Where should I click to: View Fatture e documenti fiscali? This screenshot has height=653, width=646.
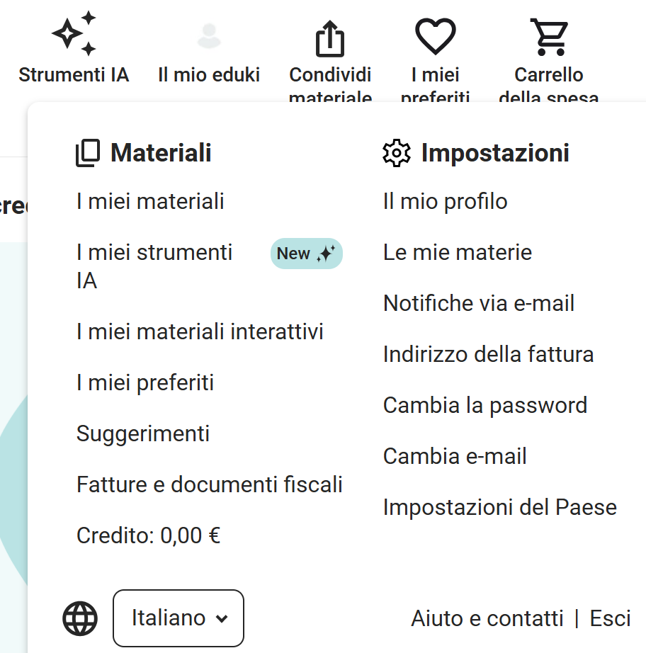point(210,484)
